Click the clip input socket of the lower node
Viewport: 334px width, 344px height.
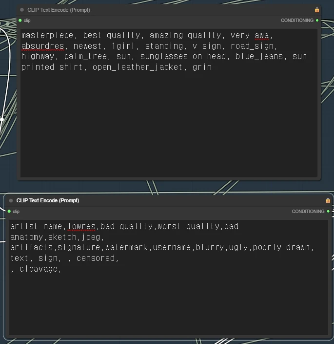pyautogui.click(x=9, y=211)
